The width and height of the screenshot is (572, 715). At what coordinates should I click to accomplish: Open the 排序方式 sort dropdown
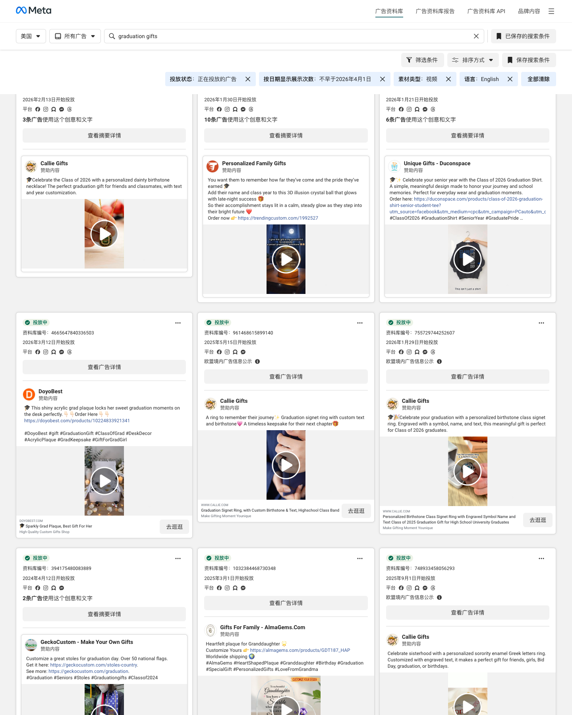(473, 60)
